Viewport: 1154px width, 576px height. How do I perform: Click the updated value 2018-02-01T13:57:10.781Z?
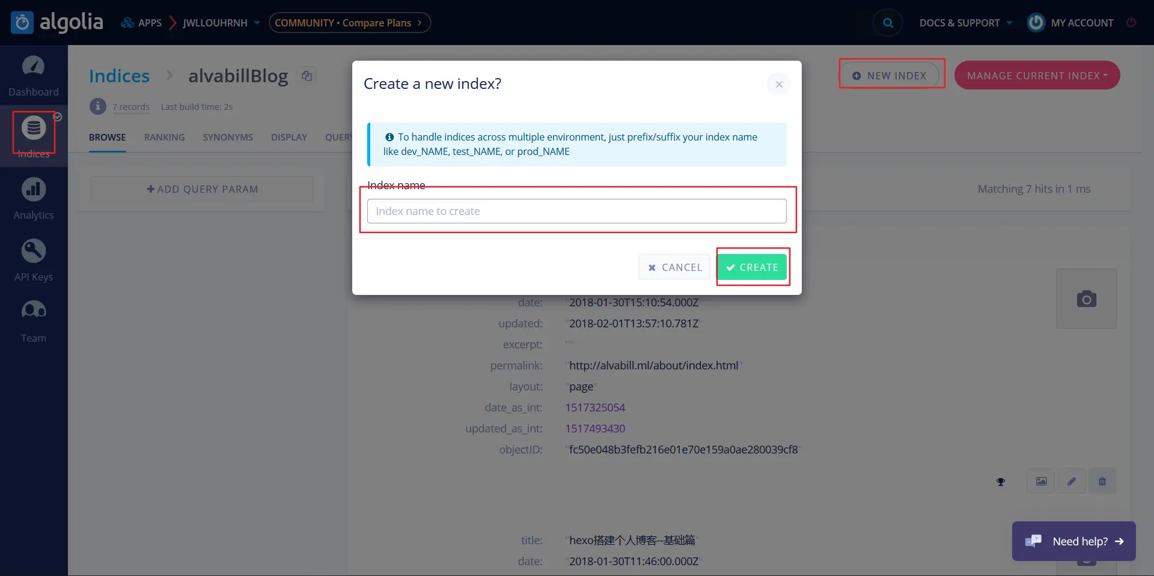coord(633,324)
